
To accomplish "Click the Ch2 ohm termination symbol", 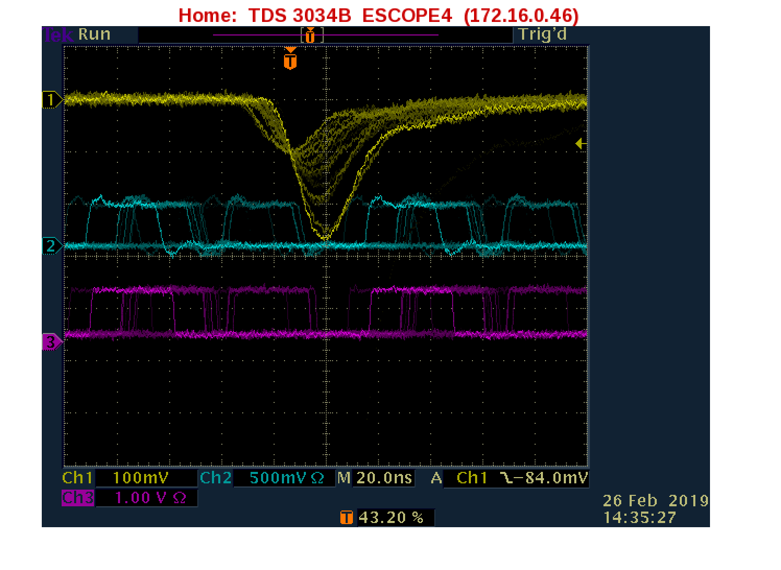I will [317, 478].
